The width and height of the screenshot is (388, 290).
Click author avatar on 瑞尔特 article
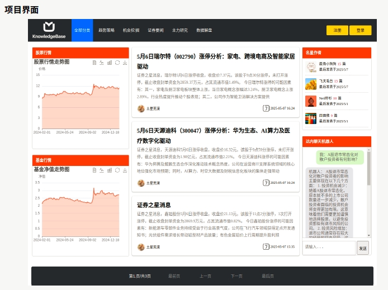141,108
